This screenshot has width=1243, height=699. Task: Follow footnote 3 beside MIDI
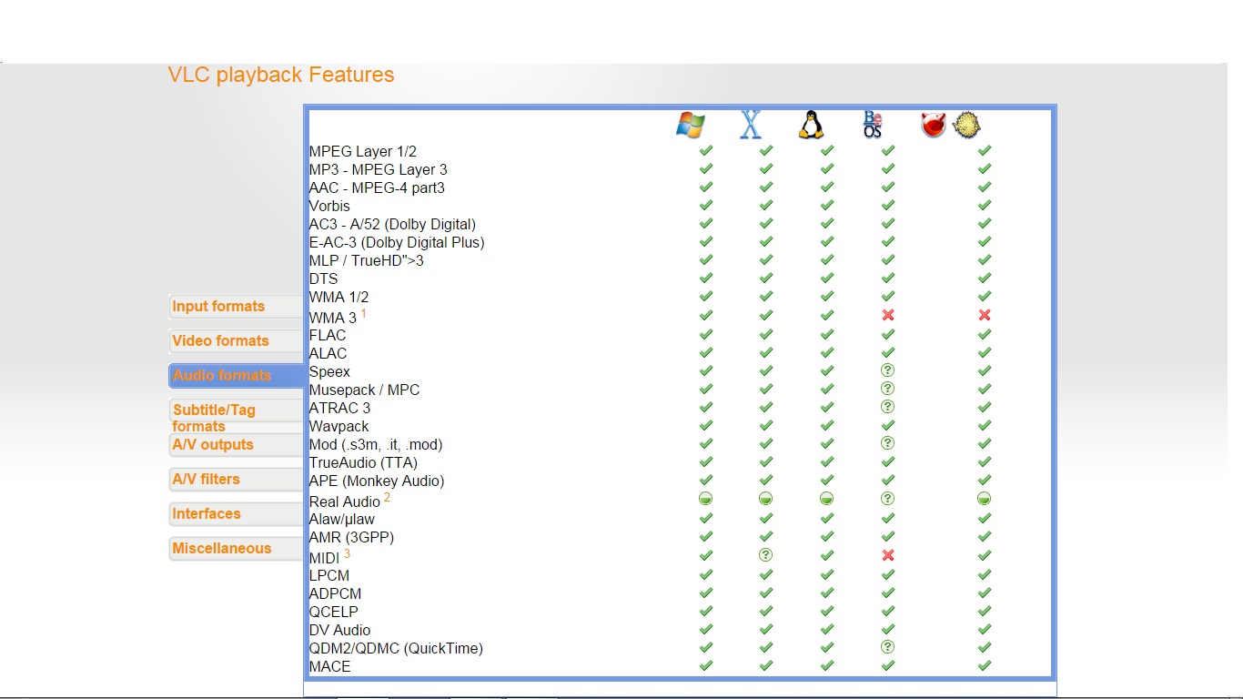tap(347, 553)
